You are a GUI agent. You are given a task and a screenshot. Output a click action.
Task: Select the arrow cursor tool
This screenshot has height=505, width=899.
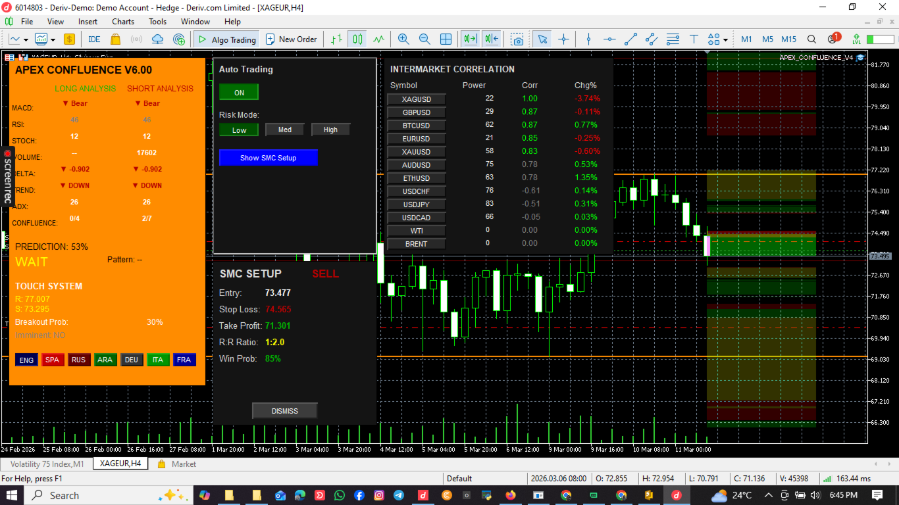(x=542, y=39)
